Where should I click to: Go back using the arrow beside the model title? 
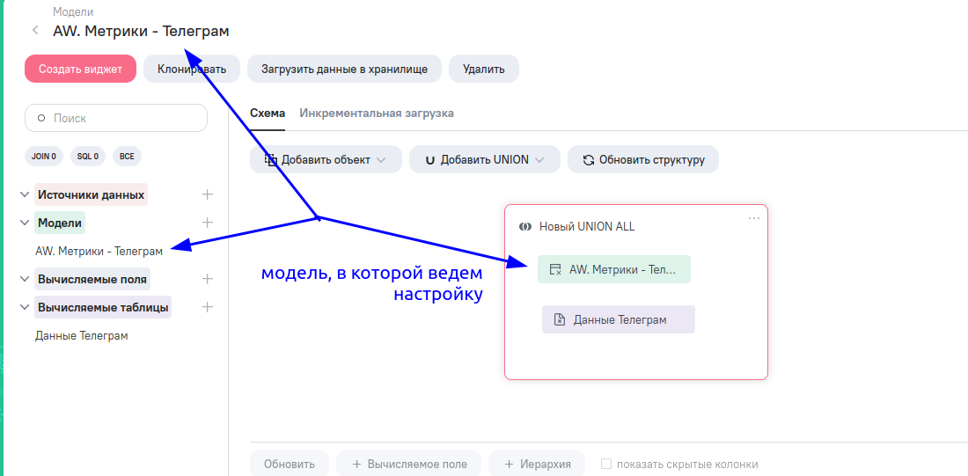[35, 30]
